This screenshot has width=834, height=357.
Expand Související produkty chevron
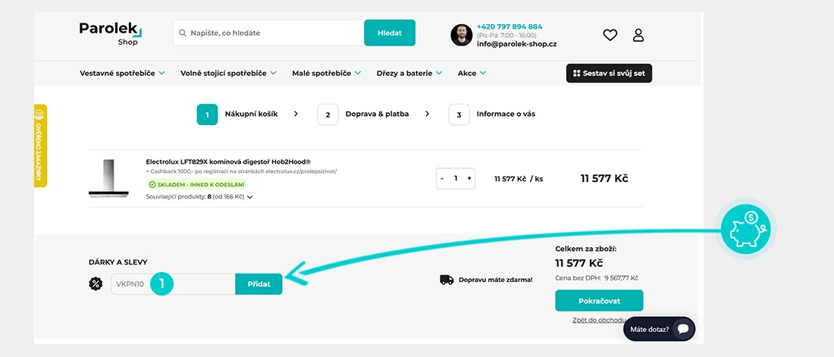pos(250,197)
